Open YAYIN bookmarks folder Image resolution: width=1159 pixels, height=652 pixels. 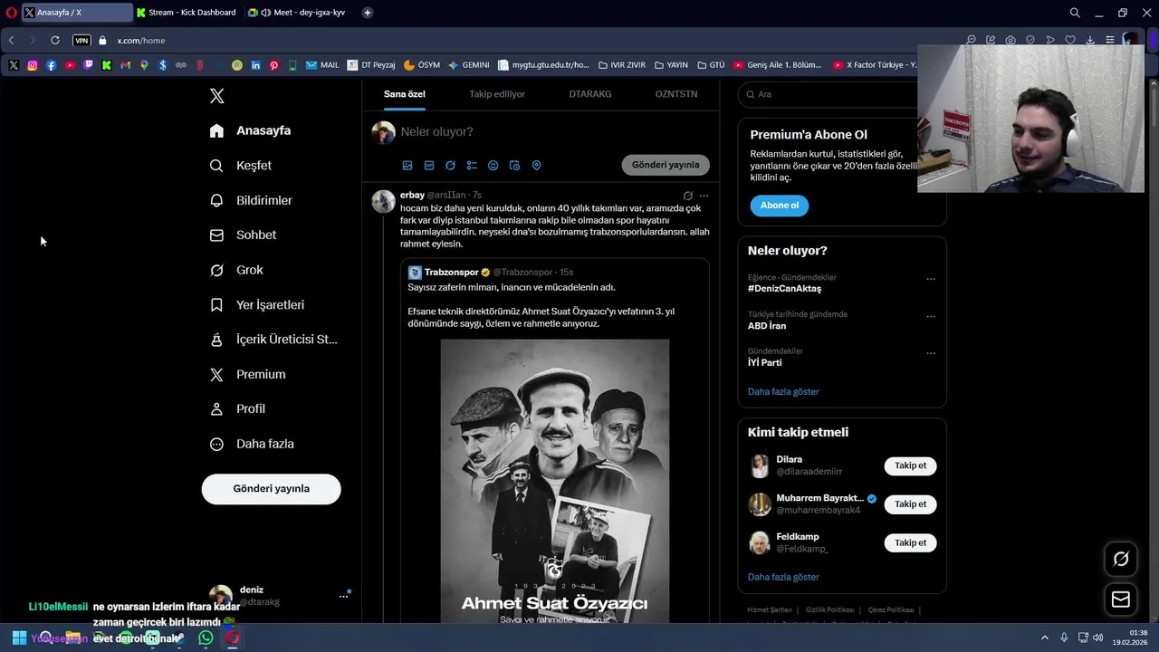click(671, 65)
